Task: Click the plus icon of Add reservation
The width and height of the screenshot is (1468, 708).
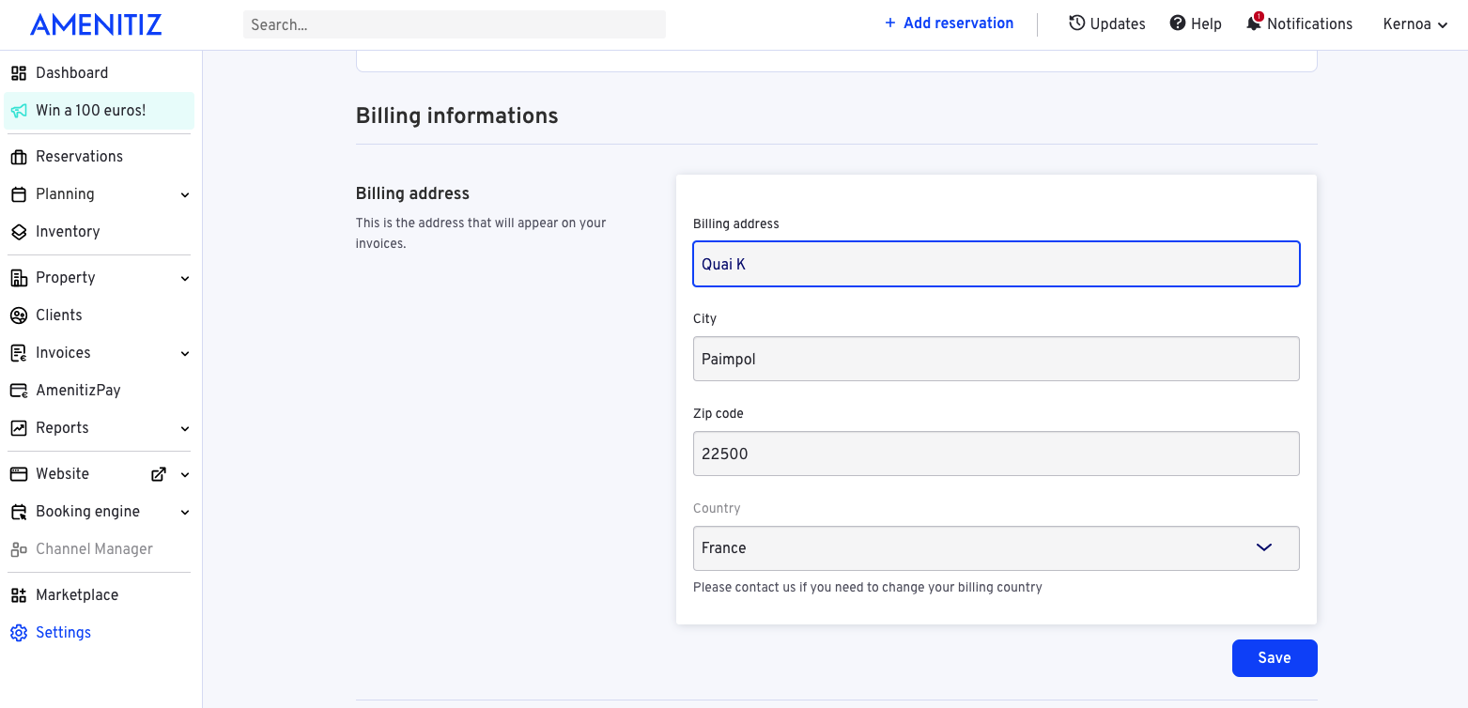Action: [890, 23]
